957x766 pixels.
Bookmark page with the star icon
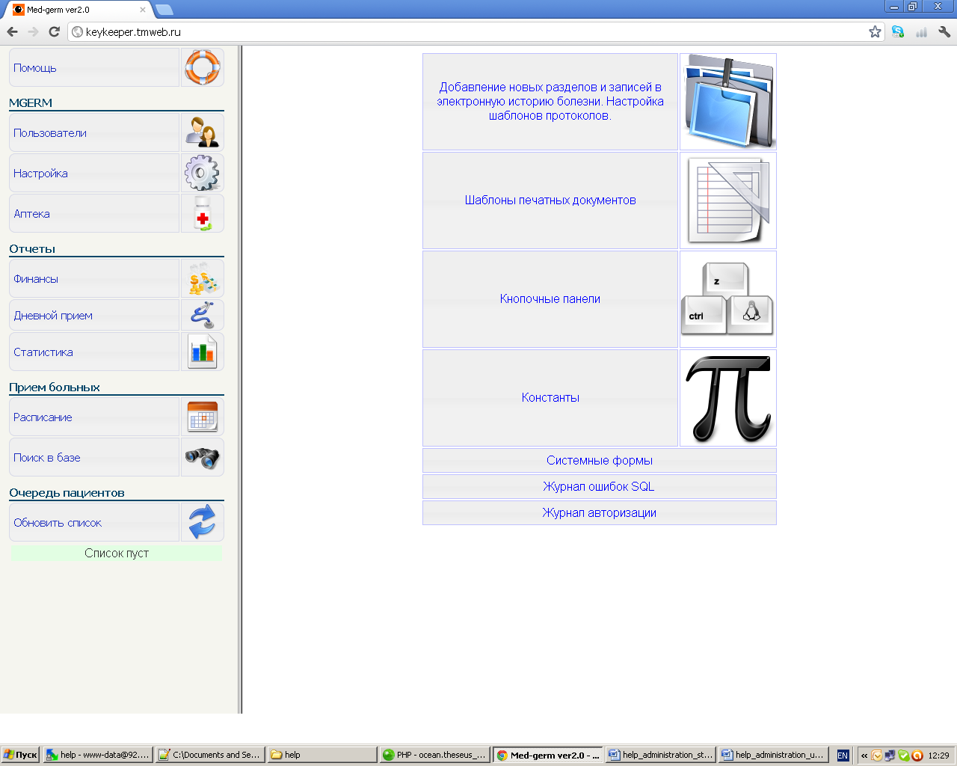point(875,31)
